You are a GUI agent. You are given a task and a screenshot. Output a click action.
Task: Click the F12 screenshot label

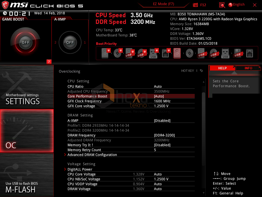(x=203, y=5)
